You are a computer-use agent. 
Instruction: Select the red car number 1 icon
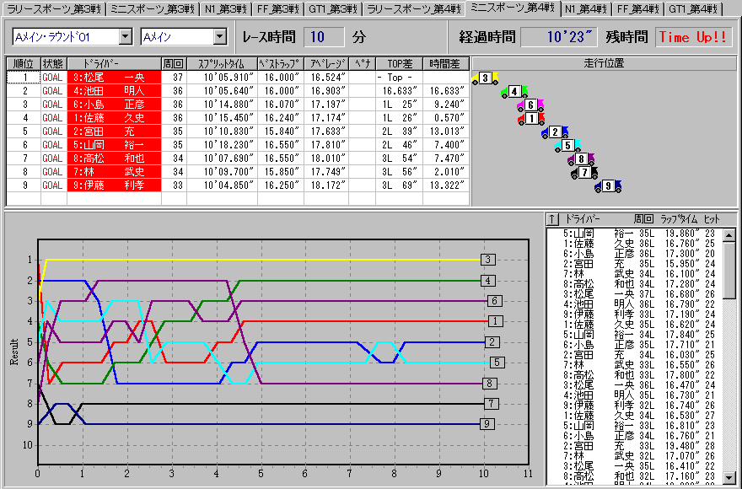pyautogui.click(x=530, y=119)
